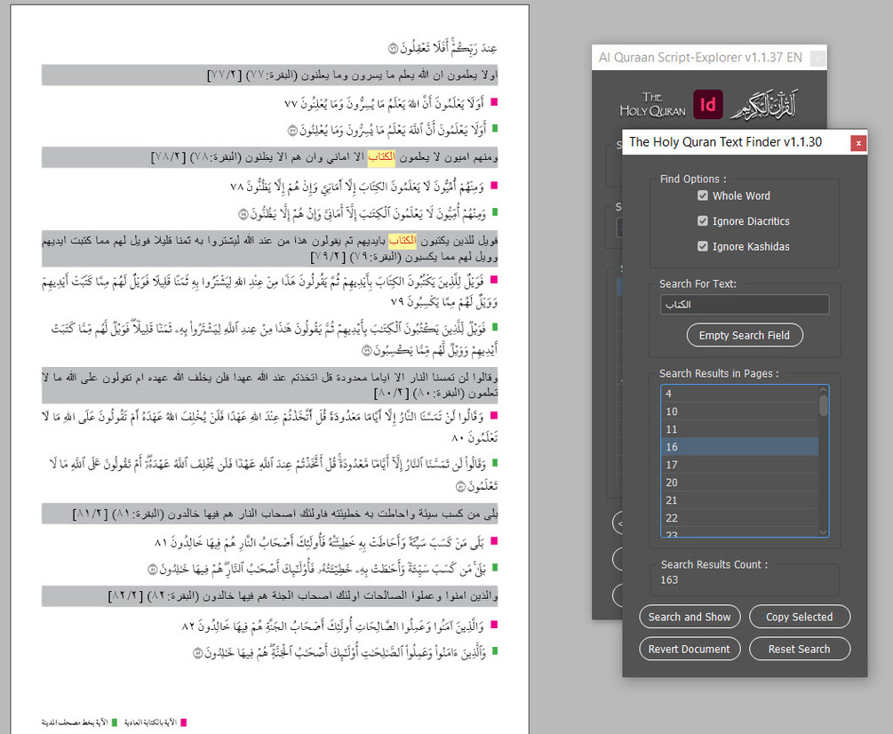Click the InDesign Id logo icon

[708, 104]
